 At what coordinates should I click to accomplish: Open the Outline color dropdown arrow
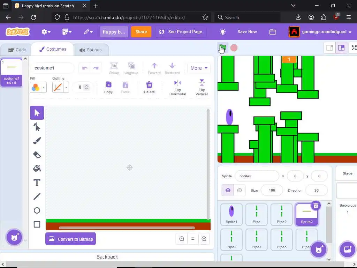(x=66, y=87)
